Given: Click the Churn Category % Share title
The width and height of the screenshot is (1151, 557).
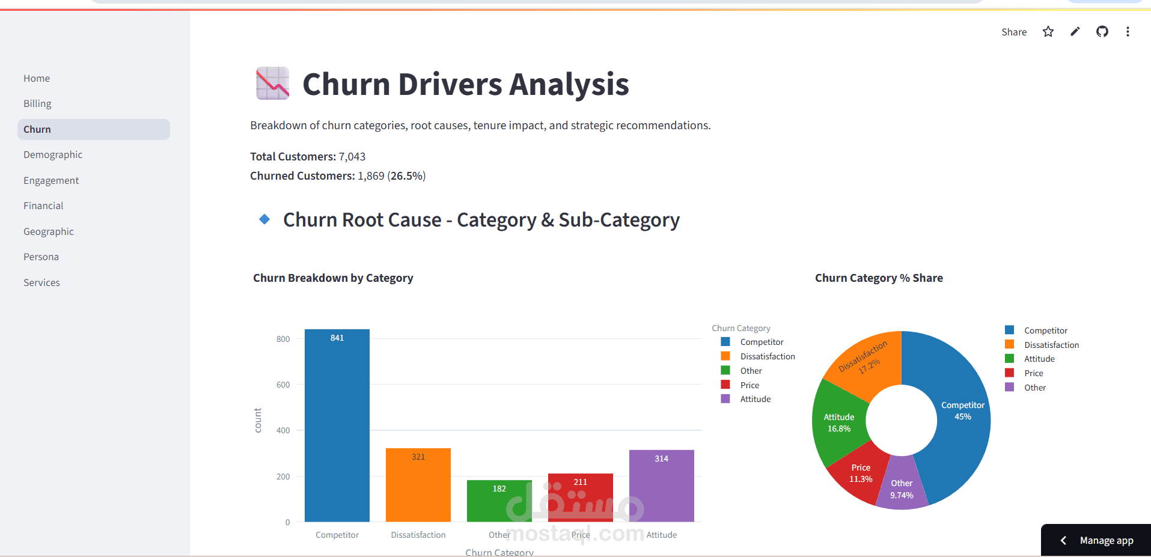Looking at the screenshot, I should tap(879, 278).
